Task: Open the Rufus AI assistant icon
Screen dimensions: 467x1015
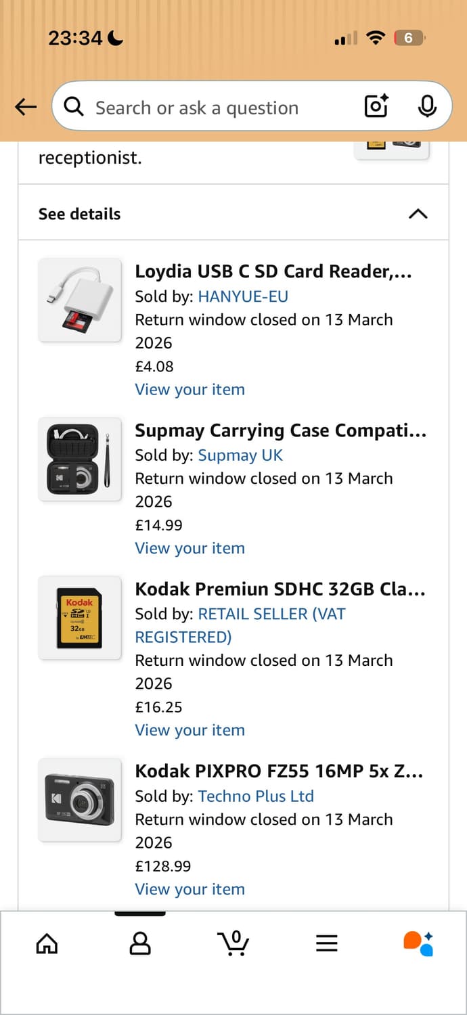Action: coord(418,943)
